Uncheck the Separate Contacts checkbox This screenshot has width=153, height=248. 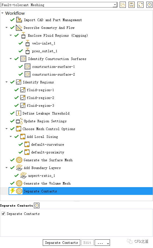3,214
